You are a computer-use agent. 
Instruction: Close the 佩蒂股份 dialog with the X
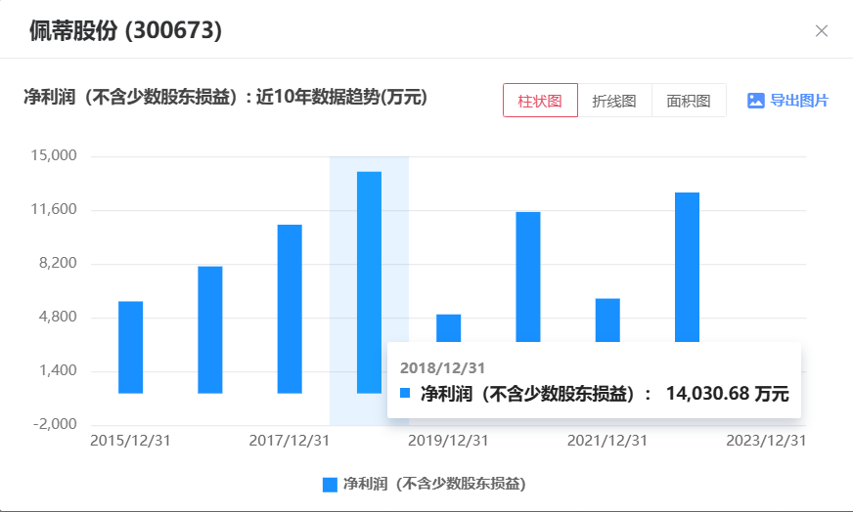(x=822, y=30)
